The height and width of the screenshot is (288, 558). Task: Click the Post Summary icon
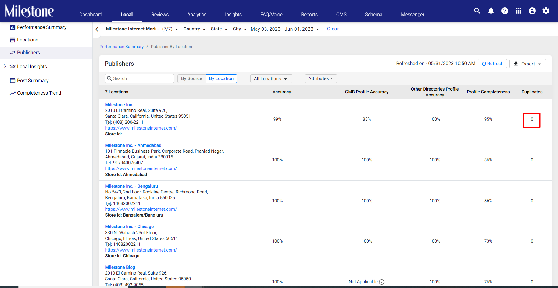[13, 81]
